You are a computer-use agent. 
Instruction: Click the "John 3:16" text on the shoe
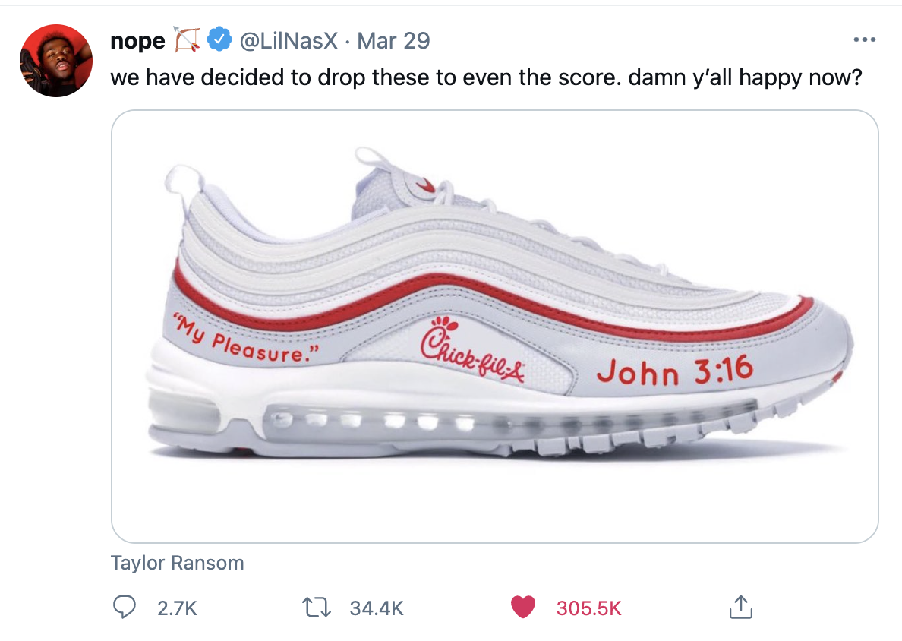tap(674, 371)
